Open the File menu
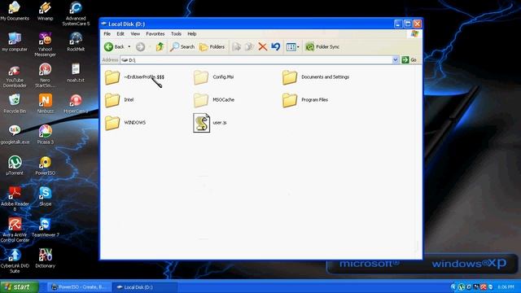The height and width of the screenshot is (293, 521). point(107,34)
